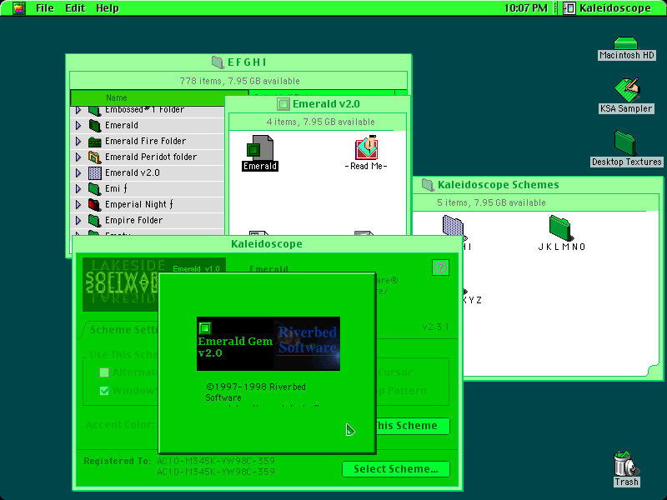Click the red icon beside Emperial Night ƒ

[x=94, y=204]
